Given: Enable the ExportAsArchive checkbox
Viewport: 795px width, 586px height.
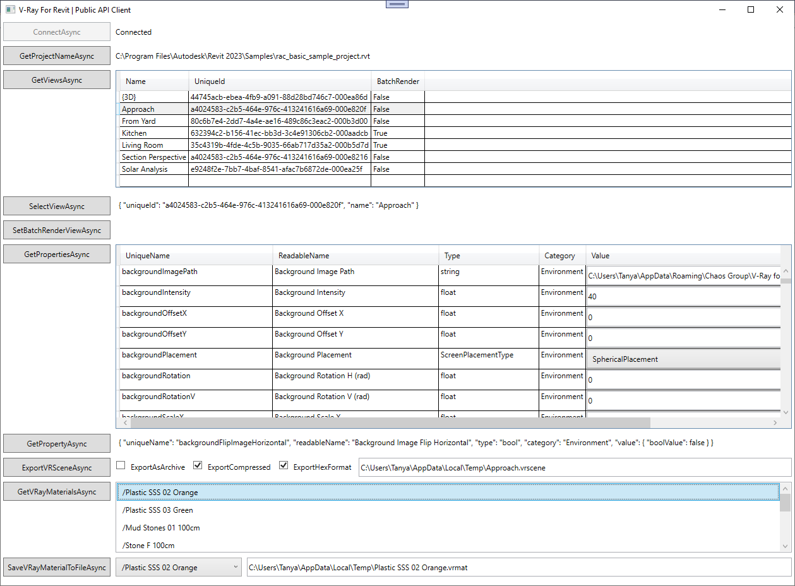Looking at the screenshot, I should (121, 466).
